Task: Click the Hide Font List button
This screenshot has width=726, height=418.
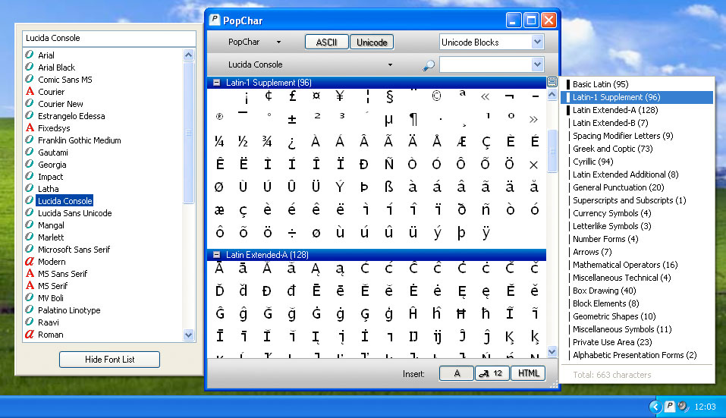Action: [x=110, y=360]
